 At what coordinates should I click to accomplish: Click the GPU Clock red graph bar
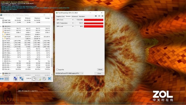coord(94,20)
